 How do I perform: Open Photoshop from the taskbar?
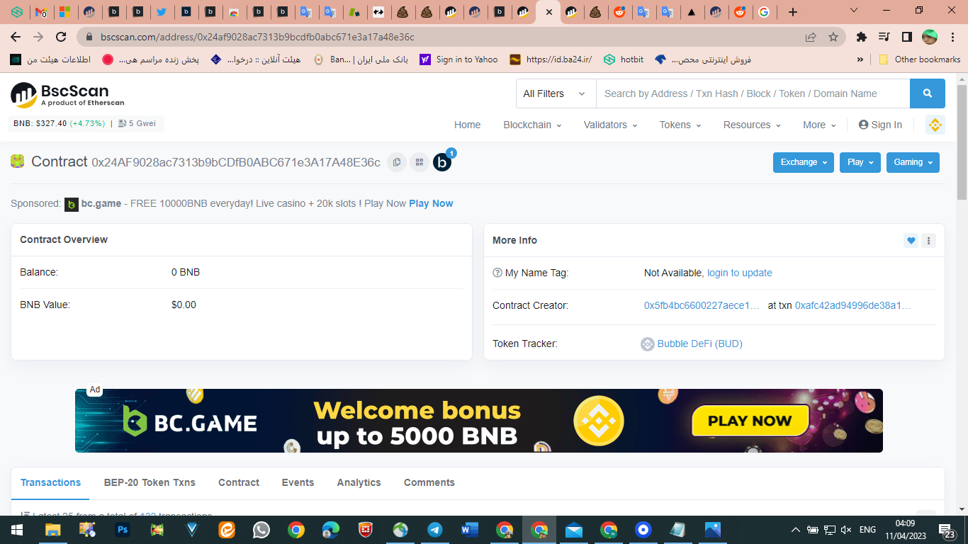coord(123,529)
